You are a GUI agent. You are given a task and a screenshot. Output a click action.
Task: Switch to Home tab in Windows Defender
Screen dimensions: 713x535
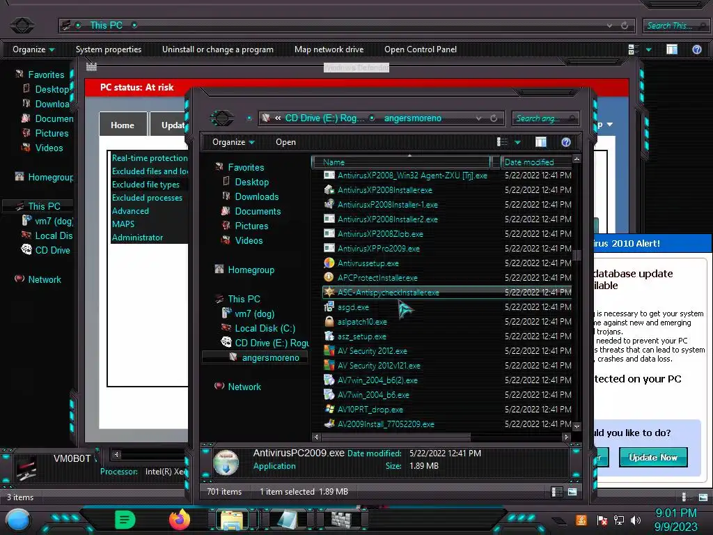click(x=123, y=125)
